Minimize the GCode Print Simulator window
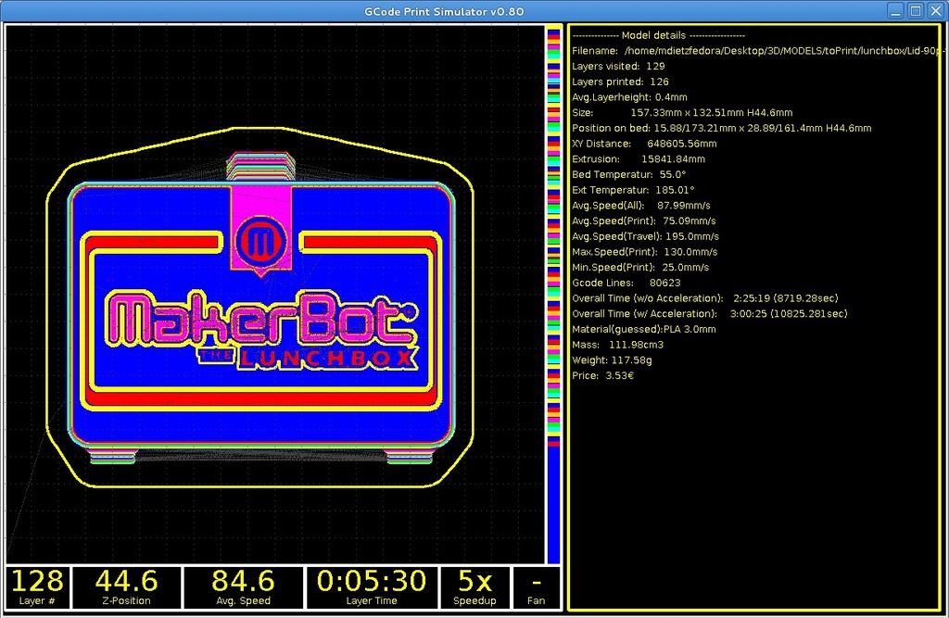949x618 pixels. pos(895,11)
